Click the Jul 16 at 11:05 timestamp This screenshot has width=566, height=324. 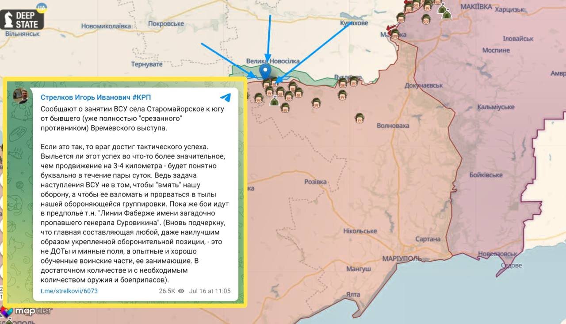coord(210,291)
